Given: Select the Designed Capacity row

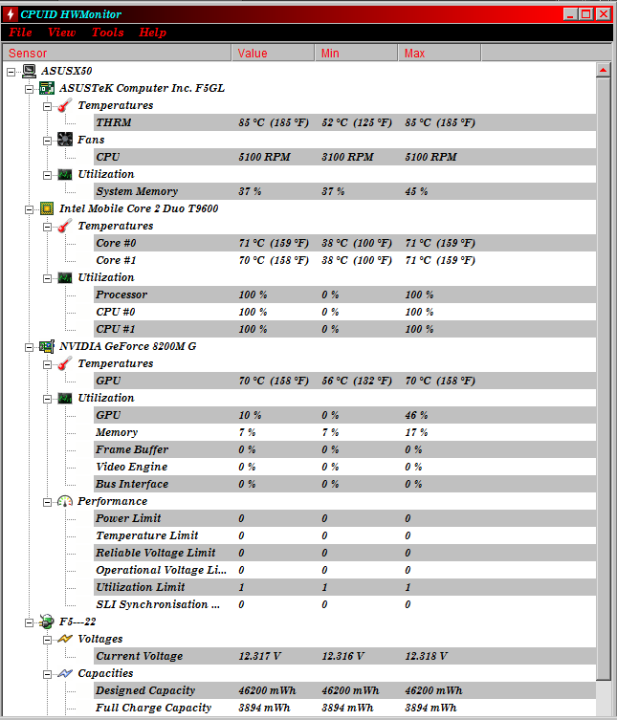Looking at the screenshot, I should (344, 690).
